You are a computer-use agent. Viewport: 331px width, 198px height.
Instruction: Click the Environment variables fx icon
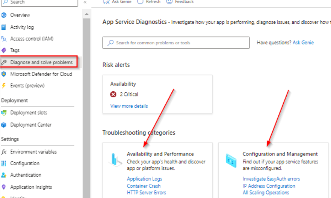tap(4, 152)
